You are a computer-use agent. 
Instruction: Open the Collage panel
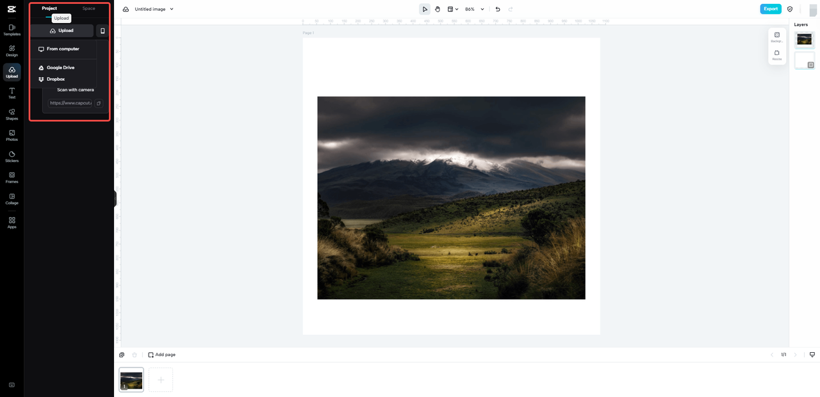[x=12, y=199]
